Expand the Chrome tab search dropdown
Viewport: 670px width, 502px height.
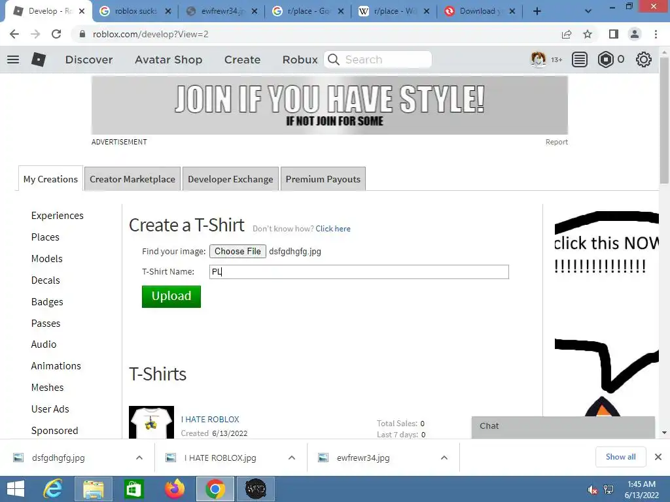[x=588, y=12]
